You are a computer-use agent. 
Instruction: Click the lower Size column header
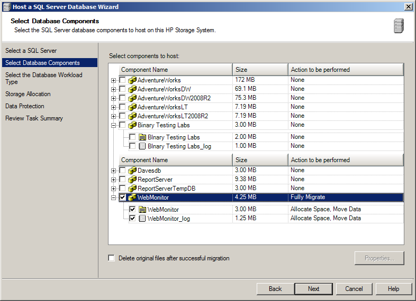coord(260,160)
